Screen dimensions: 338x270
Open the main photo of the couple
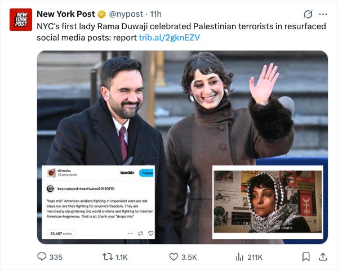[x=183, y=107]
